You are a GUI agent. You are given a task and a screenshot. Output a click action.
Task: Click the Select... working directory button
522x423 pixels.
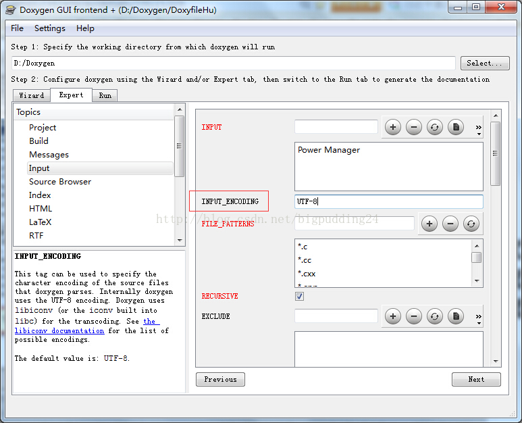[x=485, y=63]
